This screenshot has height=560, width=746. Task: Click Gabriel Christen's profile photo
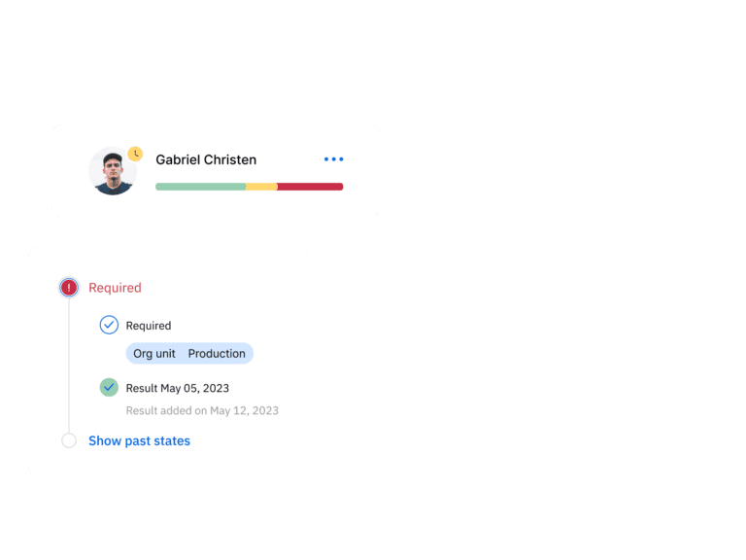tap(113, 171)
